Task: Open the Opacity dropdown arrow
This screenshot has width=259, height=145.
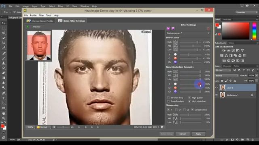Action: (257, 75)
